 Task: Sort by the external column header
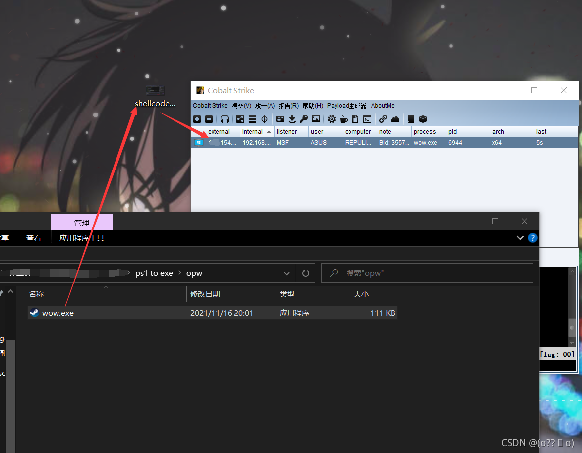click(x=223, y=132)
